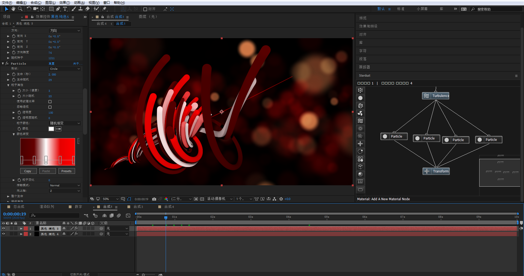Click the white 颜色 color swatch
The height and width of the screenshot is (276, 524).
[x=51, y=129]
